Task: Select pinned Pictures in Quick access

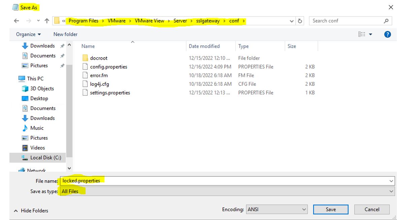Action: pos(39,66)
